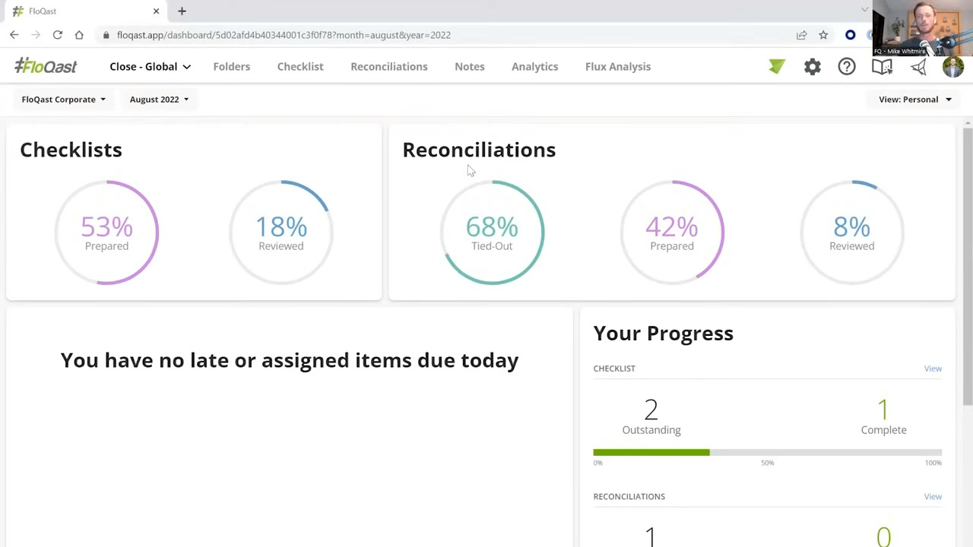Open August 2022 period dropdown
973x547 pixels.
(159, 100)
